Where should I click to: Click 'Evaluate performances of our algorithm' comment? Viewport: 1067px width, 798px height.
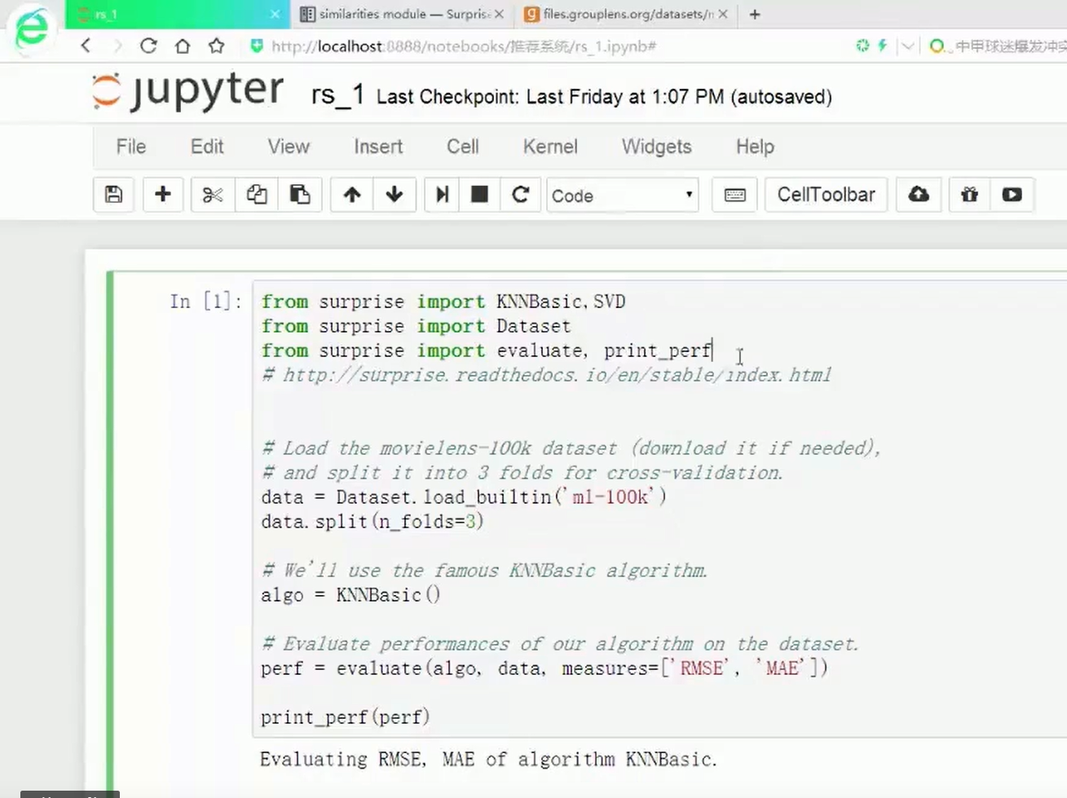(560, 644)
